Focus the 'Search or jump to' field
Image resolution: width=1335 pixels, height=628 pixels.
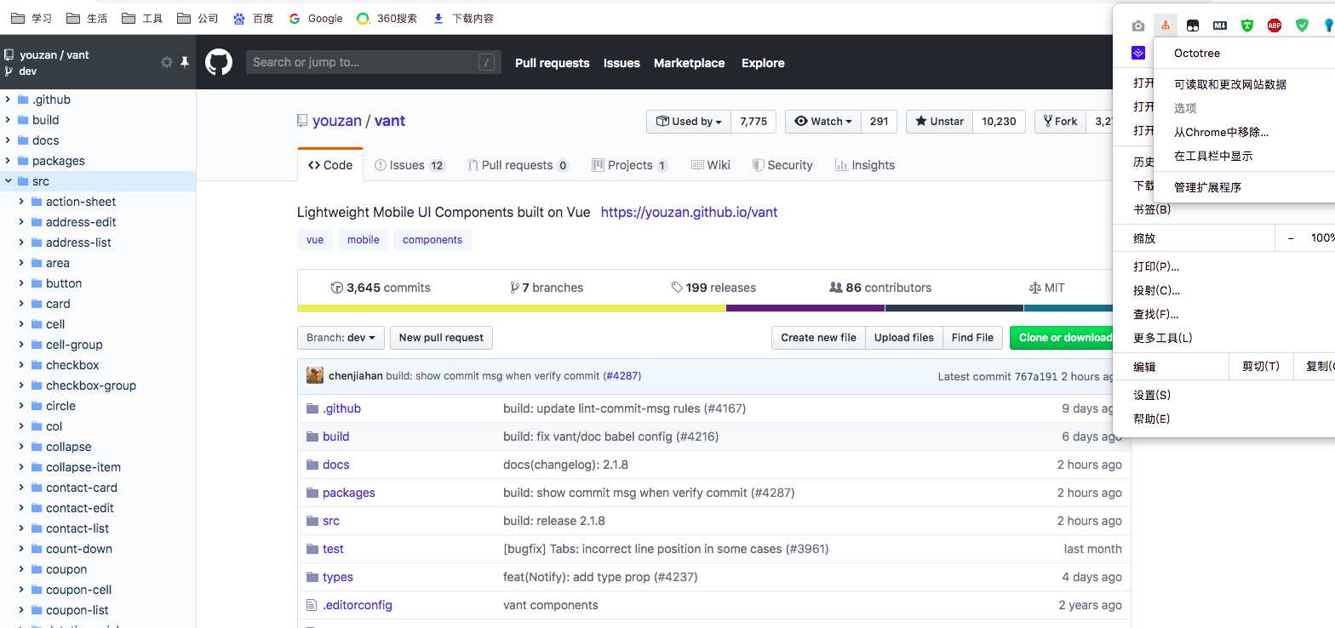[372, 62]
